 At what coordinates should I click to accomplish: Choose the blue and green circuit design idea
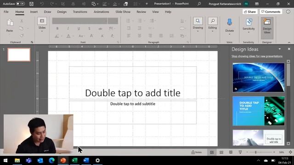click(259, 111)
